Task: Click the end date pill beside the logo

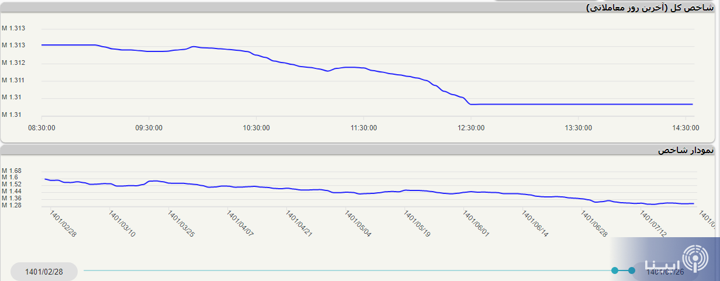Action: pos(664,272)
